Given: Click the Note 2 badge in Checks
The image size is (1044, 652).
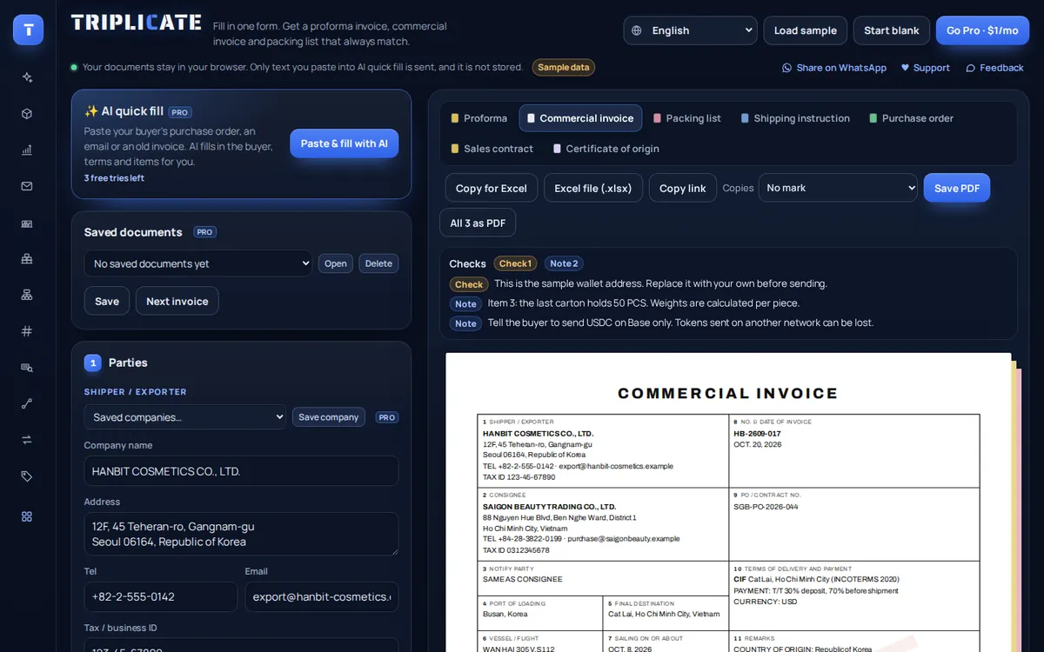Looking at the screenshot, I should click(564, 263).
